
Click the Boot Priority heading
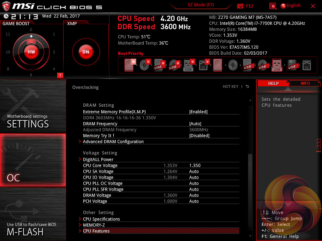(x=130, y=53)
